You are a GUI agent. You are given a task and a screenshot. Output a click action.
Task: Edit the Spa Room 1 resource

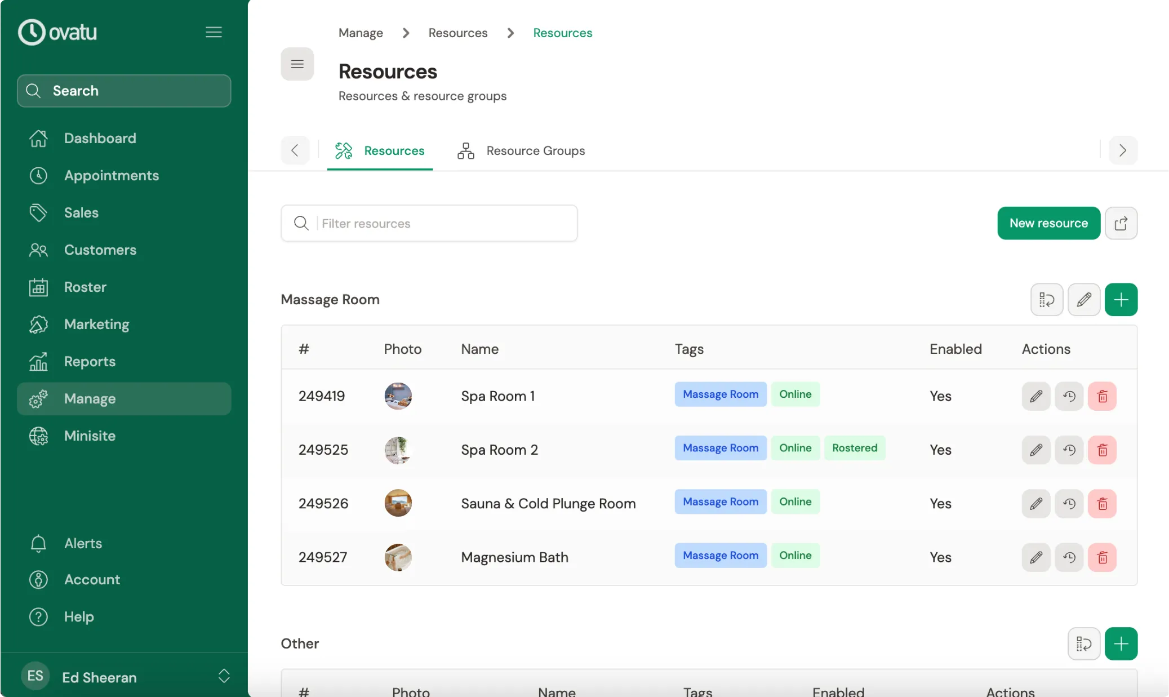pos(1035,396)
